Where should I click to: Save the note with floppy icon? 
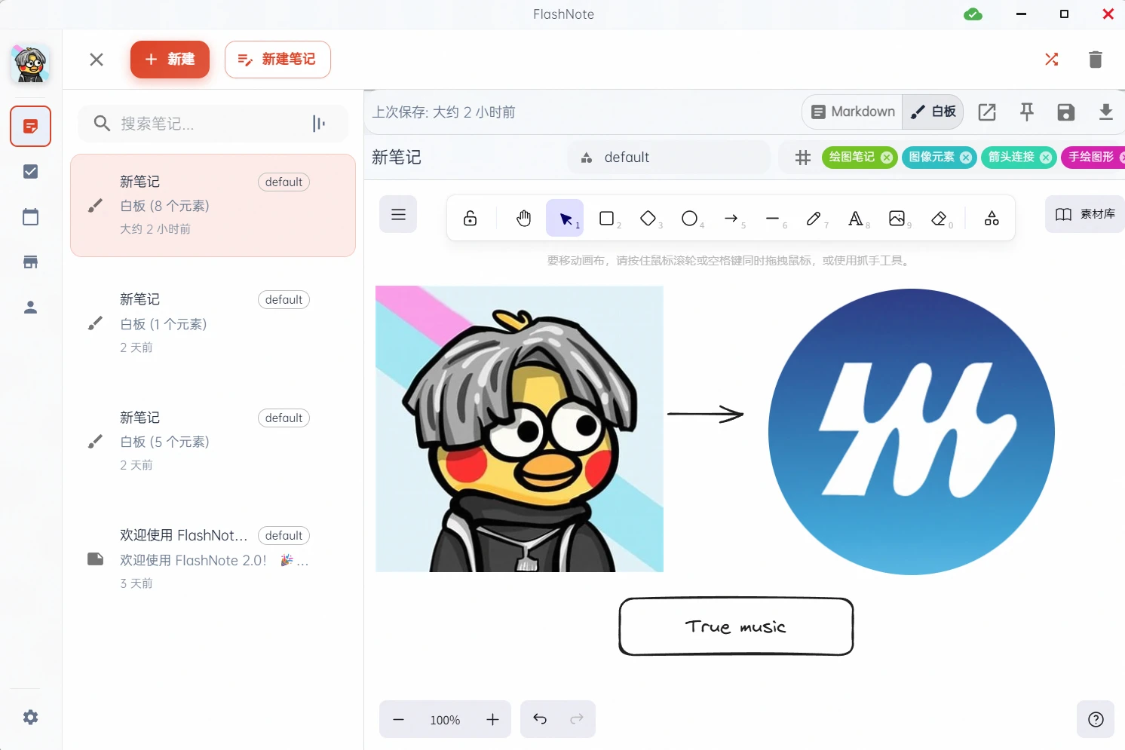point(1066,112)
